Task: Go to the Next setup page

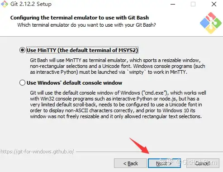Action: pyautogui.click(x=164, y=163)
